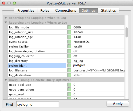Click the Query Tuning / Genetic Query Optimizer header
This screenshot has width=133, height=111.
pos(40,80)
